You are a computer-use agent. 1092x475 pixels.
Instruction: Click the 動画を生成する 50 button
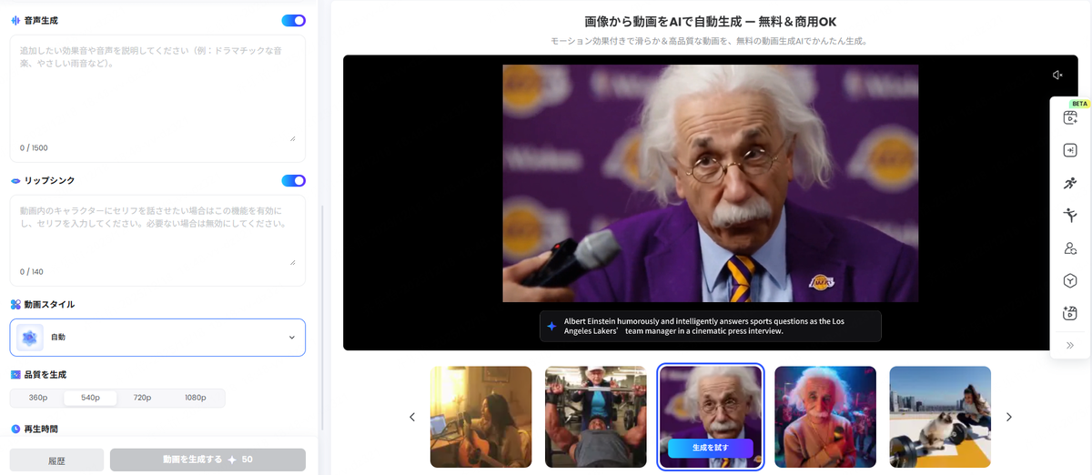point(207,460)
